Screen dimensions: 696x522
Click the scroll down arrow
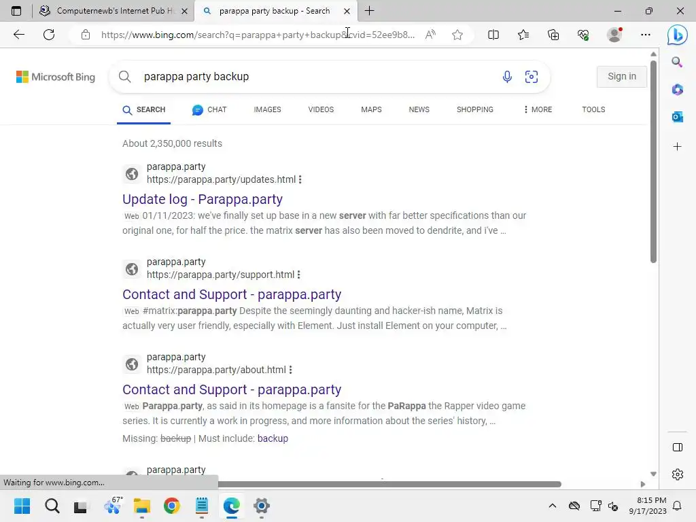pyautogui.click(x=653, y=474)
